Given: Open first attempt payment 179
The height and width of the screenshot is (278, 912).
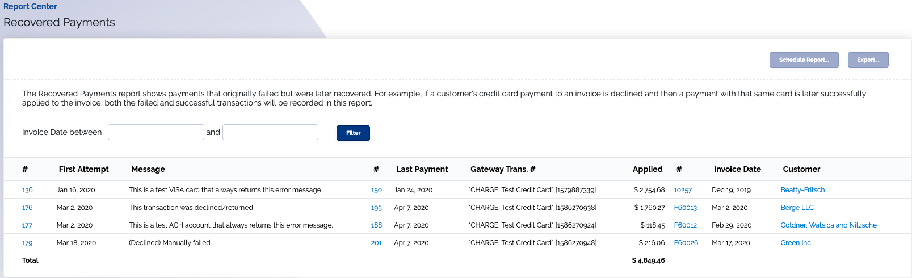Looking at the screenshot, I should pyautogui.click(x=27, y=243).
